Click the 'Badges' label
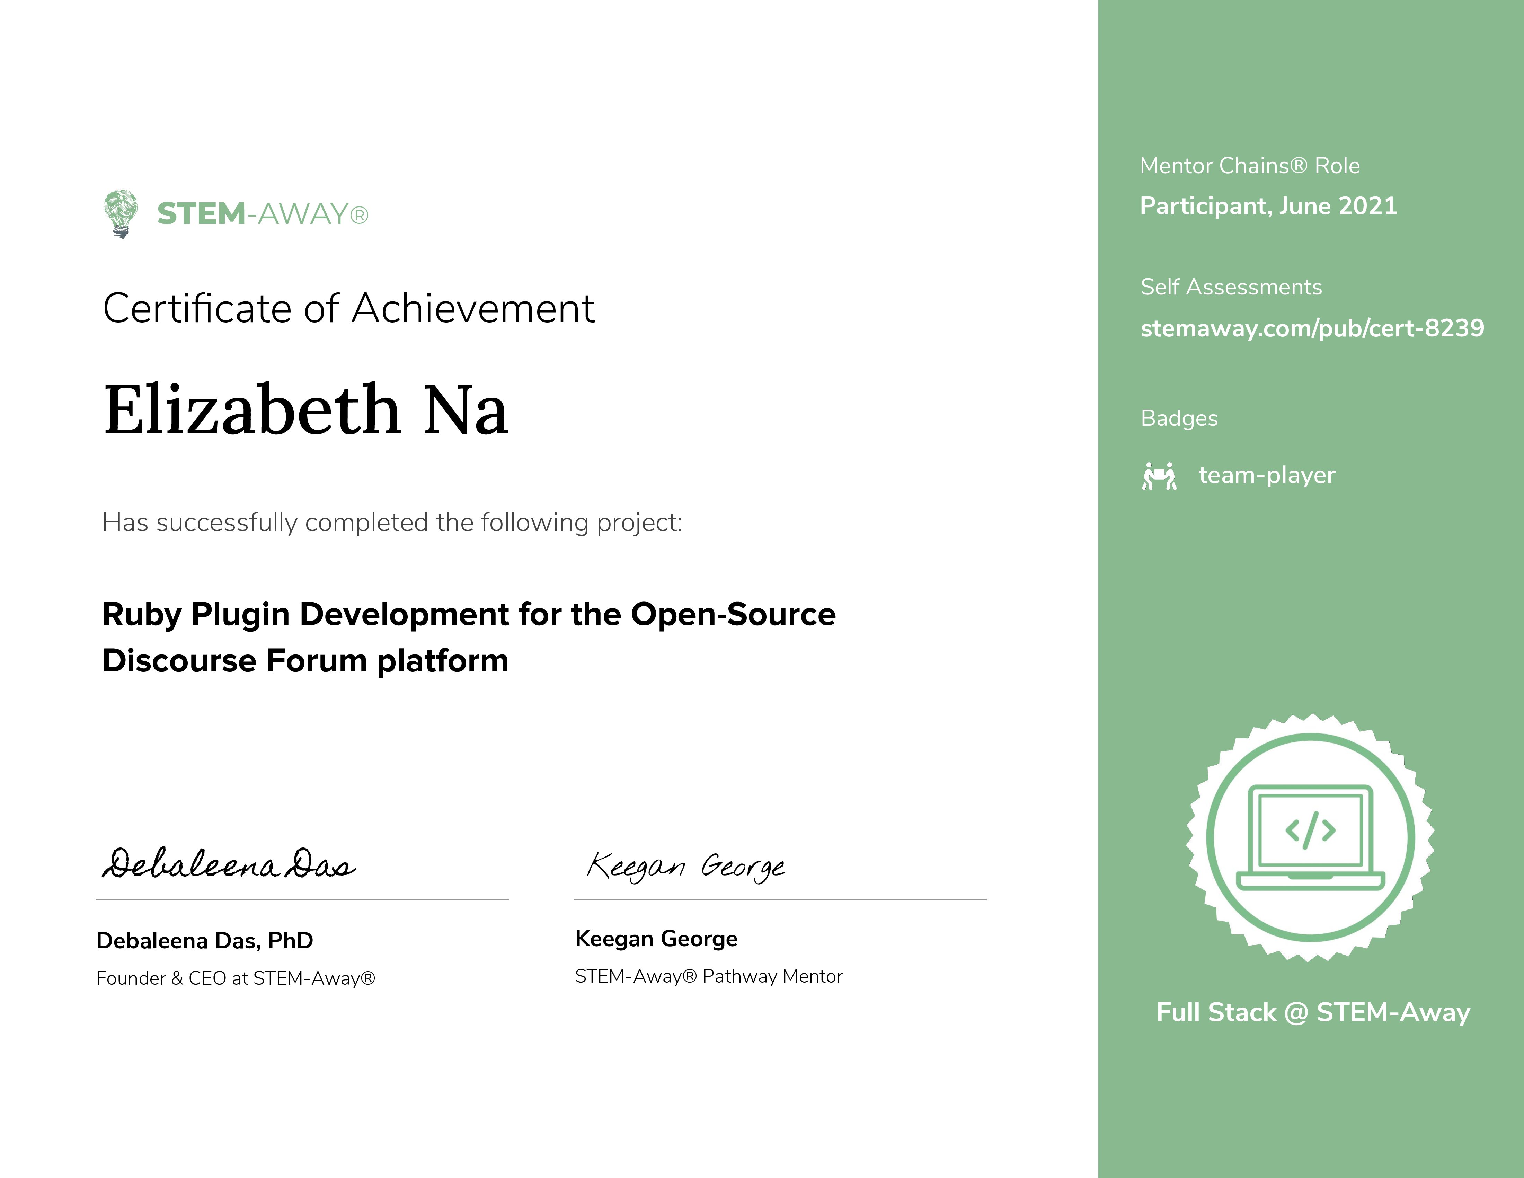 (x=1179, y=419)
